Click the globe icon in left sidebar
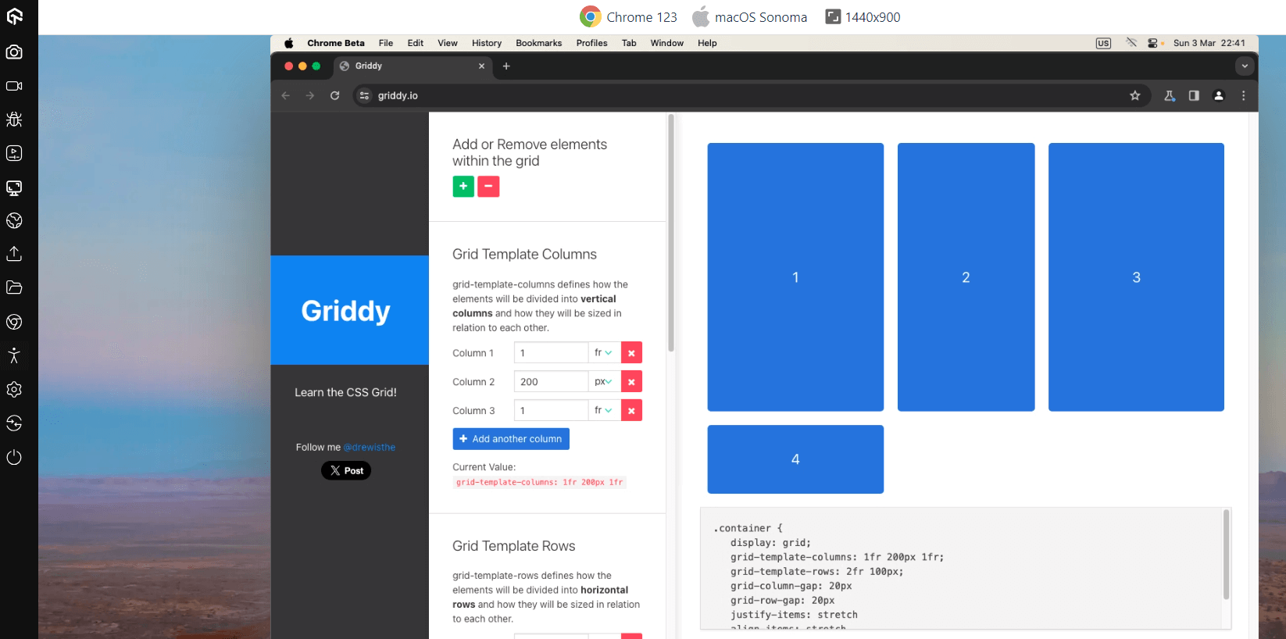Viewport: 1286px width, 639px height. click(x=14, y=221)
